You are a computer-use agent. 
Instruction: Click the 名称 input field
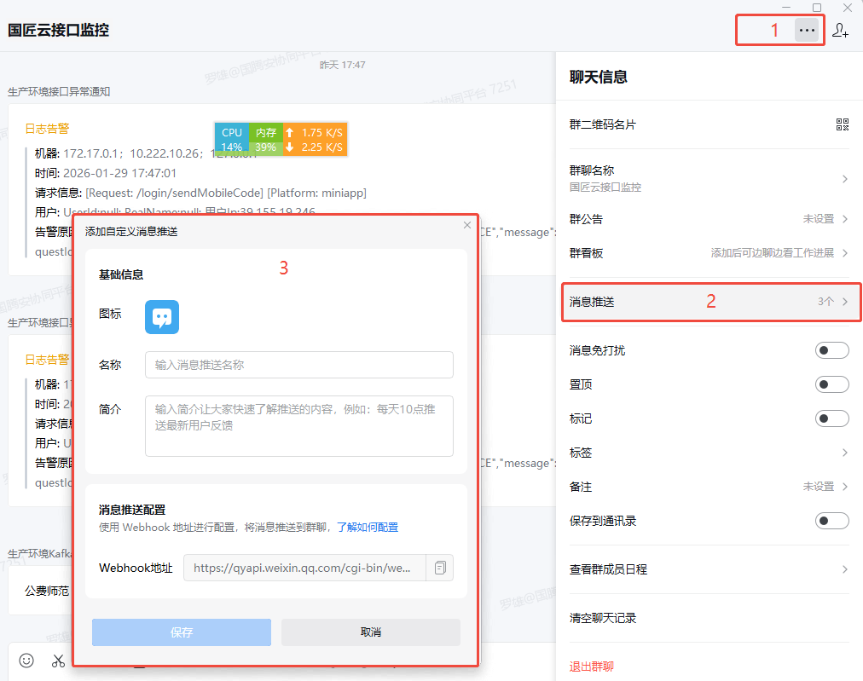point(298,365)
